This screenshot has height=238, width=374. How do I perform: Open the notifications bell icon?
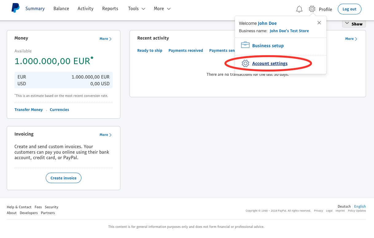click(x=299, y=9)
